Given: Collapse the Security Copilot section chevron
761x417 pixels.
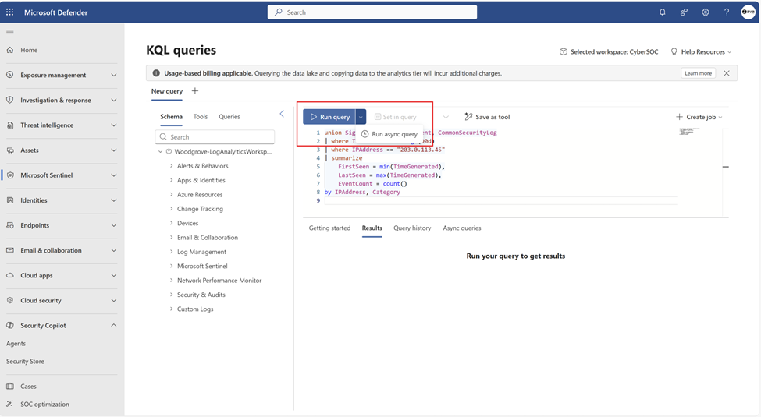Looking at the screenshot, I should pos(114,325).
